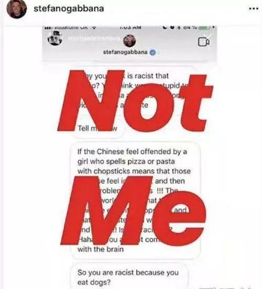Tap the cellular signal bars icon
The image size is (262, 289).
[47, 27]
